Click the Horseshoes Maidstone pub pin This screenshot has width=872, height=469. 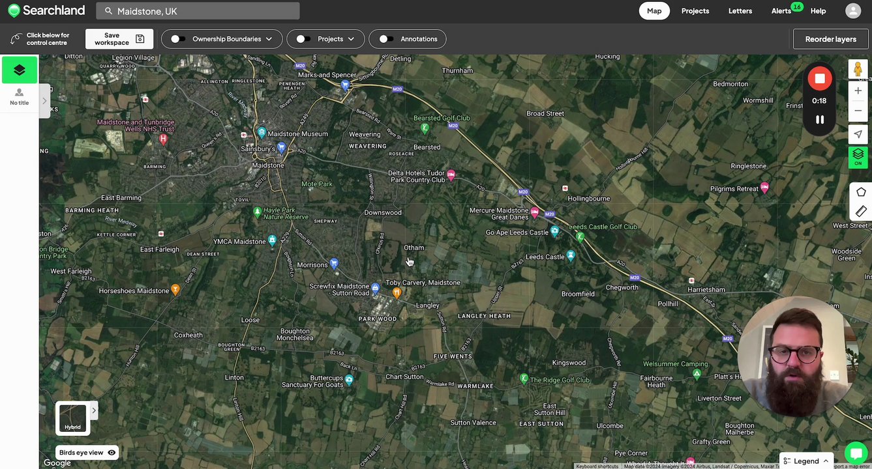pyautogui.click(x=175, y=289)
